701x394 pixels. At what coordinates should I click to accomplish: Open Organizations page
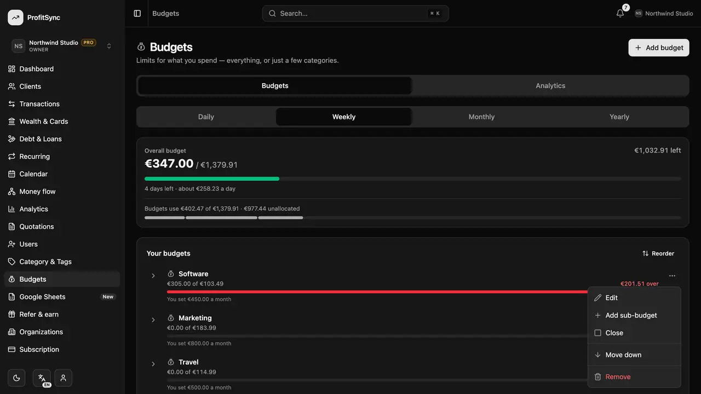[x=62, y=332]
